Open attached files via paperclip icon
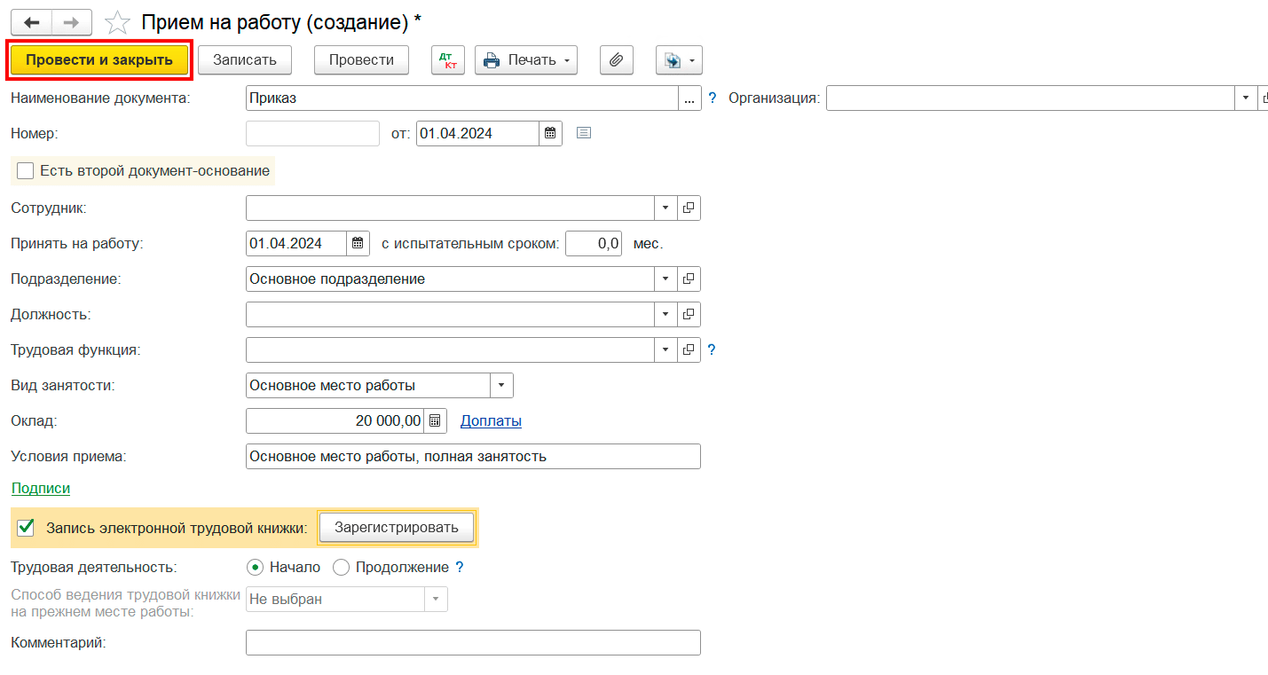The height and width of the screenshot is (675, 1268). pyautogui.click(x=616, y=60)
